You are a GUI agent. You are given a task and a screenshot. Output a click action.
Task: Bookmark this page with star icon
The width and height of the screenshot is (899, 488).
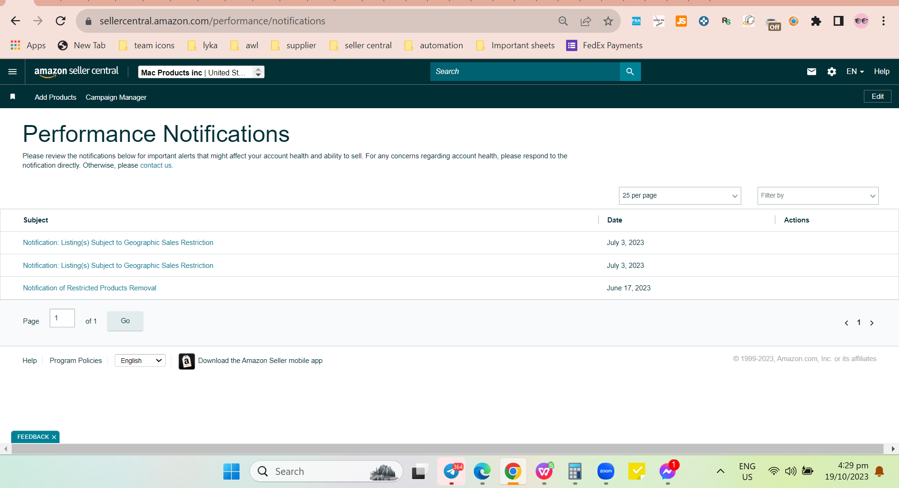click(x=608, y=21)
